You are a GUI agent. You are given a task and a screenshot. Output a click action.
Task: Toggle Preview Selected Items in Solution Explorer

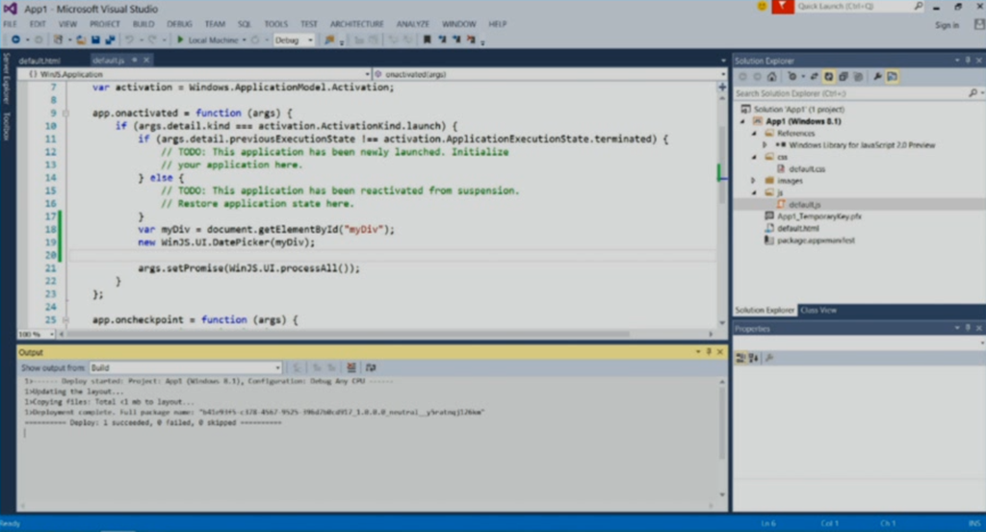pos(893,77)
